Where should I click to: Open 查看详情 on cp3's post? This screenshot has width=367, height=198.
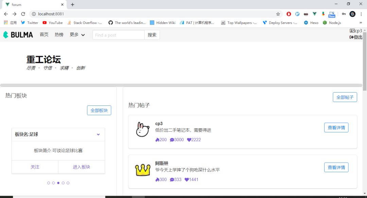[x=336, y=127]
